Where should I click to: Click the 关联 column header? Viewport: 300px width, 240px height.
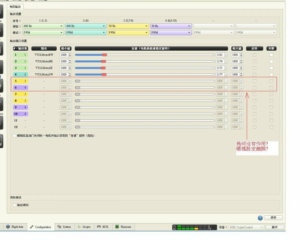(271, 49)
